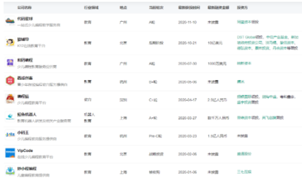Click the 猿辅导 company logo

(10, 42)
